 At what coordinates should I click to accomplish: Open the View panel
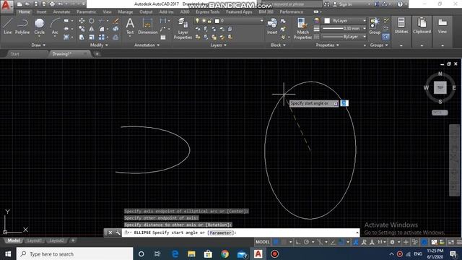[442, 26]
